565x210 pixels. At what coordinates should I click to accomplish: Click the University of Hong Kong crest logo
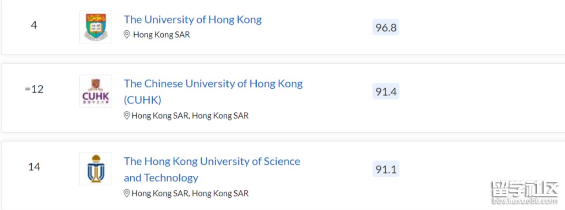(96, 27)
